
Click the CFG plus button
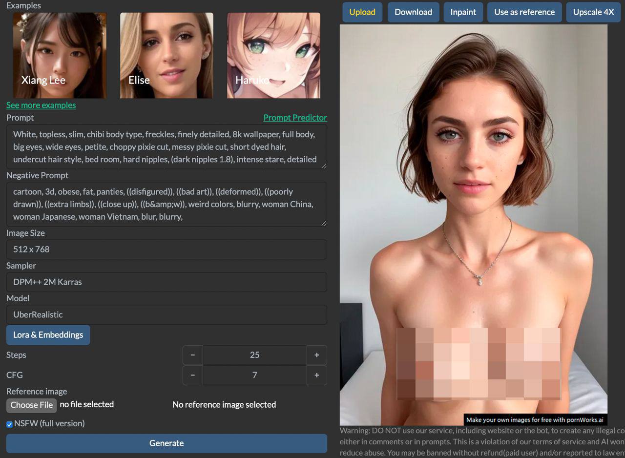316,375
